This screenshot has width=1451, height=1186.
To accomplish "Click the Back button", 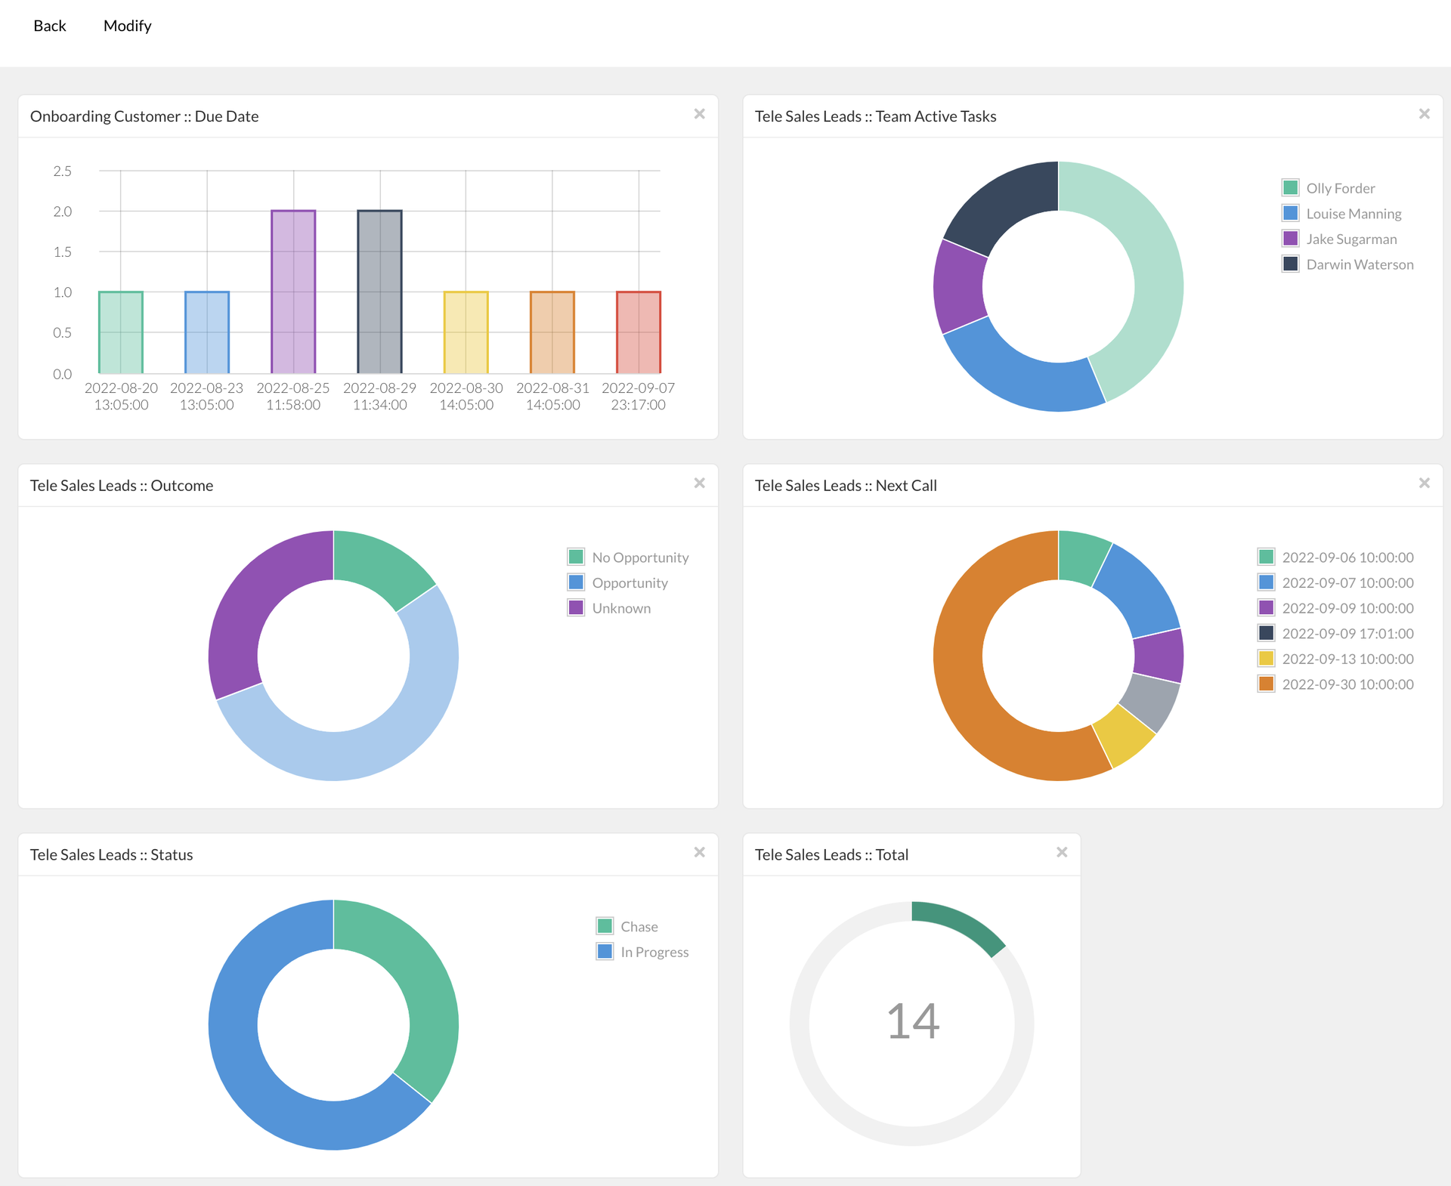I will point(50,26).
